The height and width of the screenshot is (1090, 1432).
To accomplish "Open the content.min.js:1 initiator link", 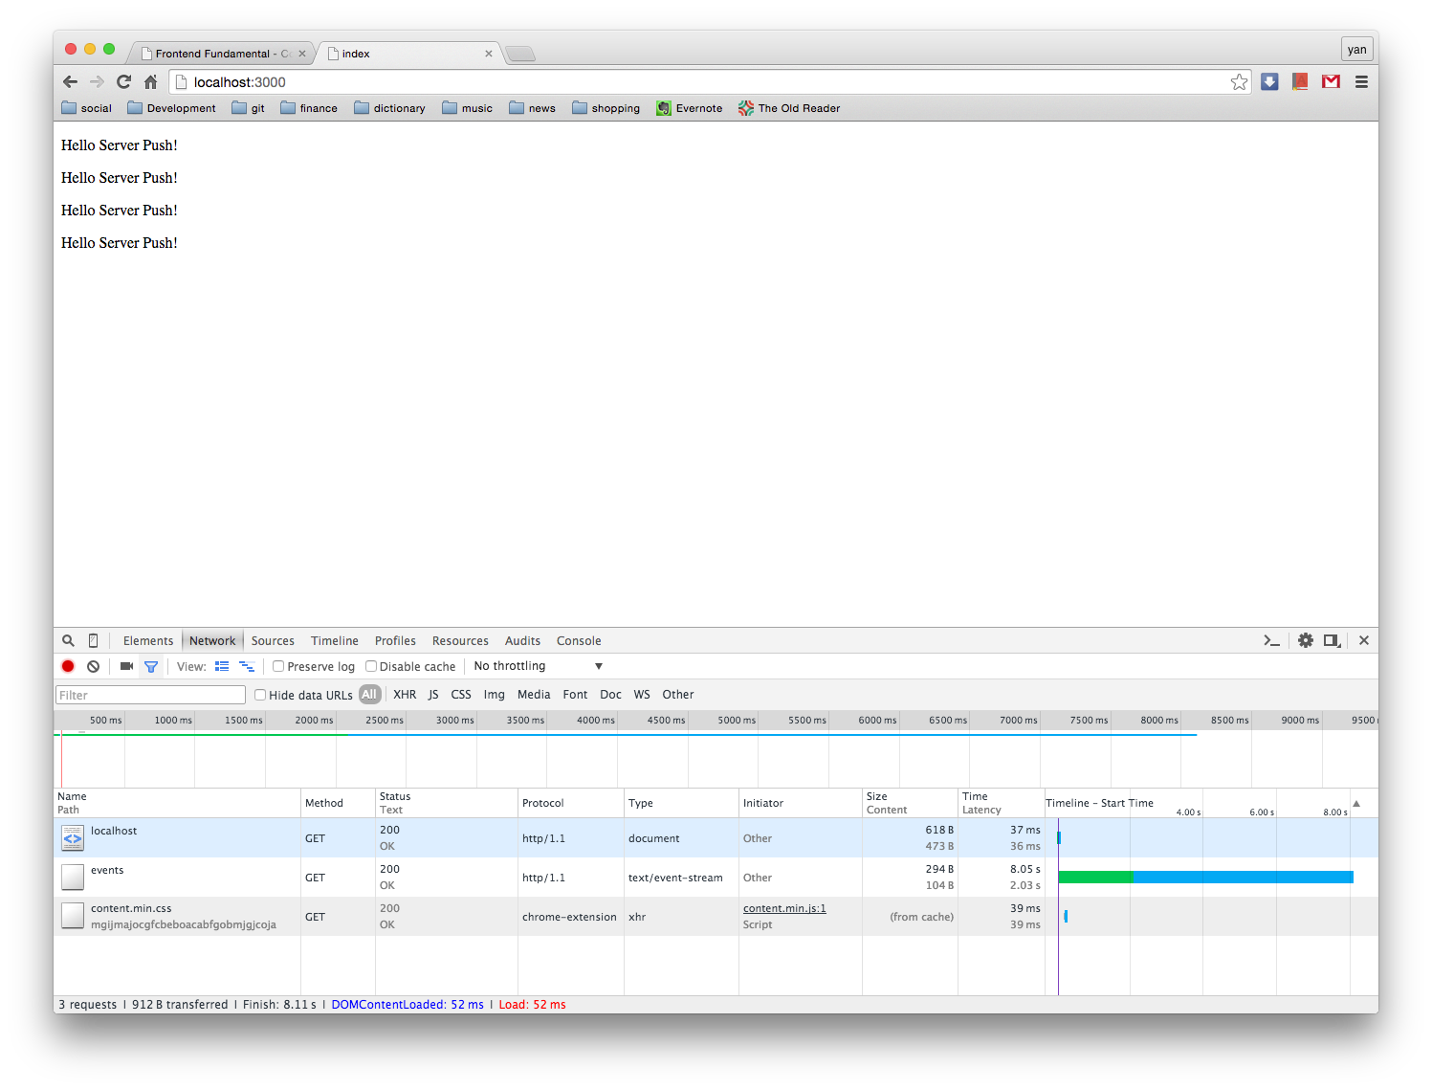I will click(x=784, y=908).
